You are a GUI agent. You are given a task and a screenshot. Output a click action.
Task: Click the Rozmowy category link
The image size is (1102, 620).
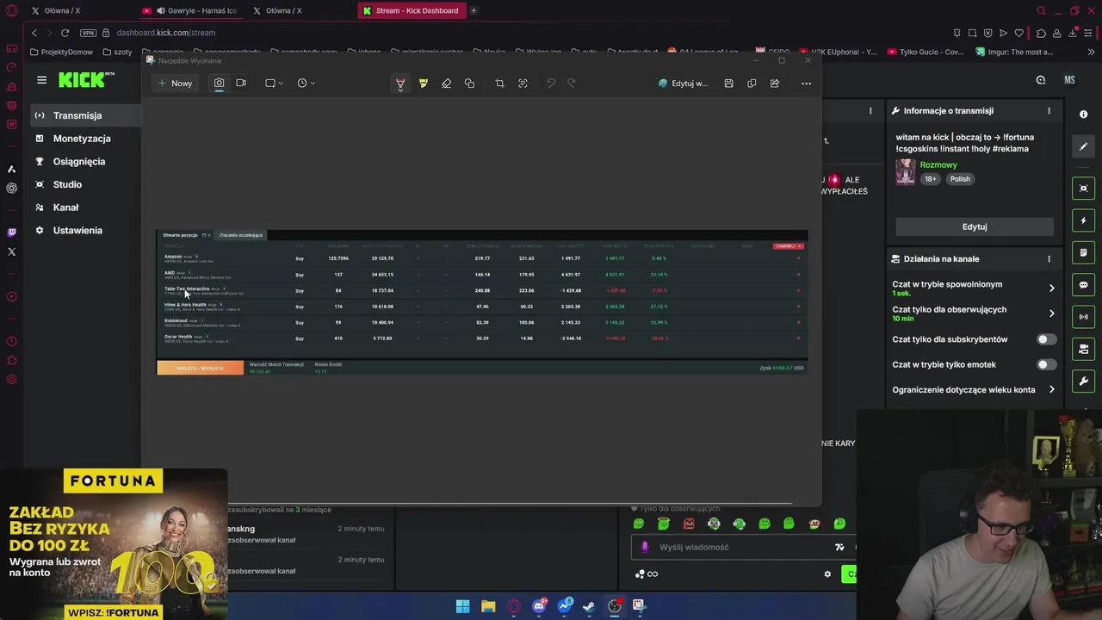coord(938,164)
